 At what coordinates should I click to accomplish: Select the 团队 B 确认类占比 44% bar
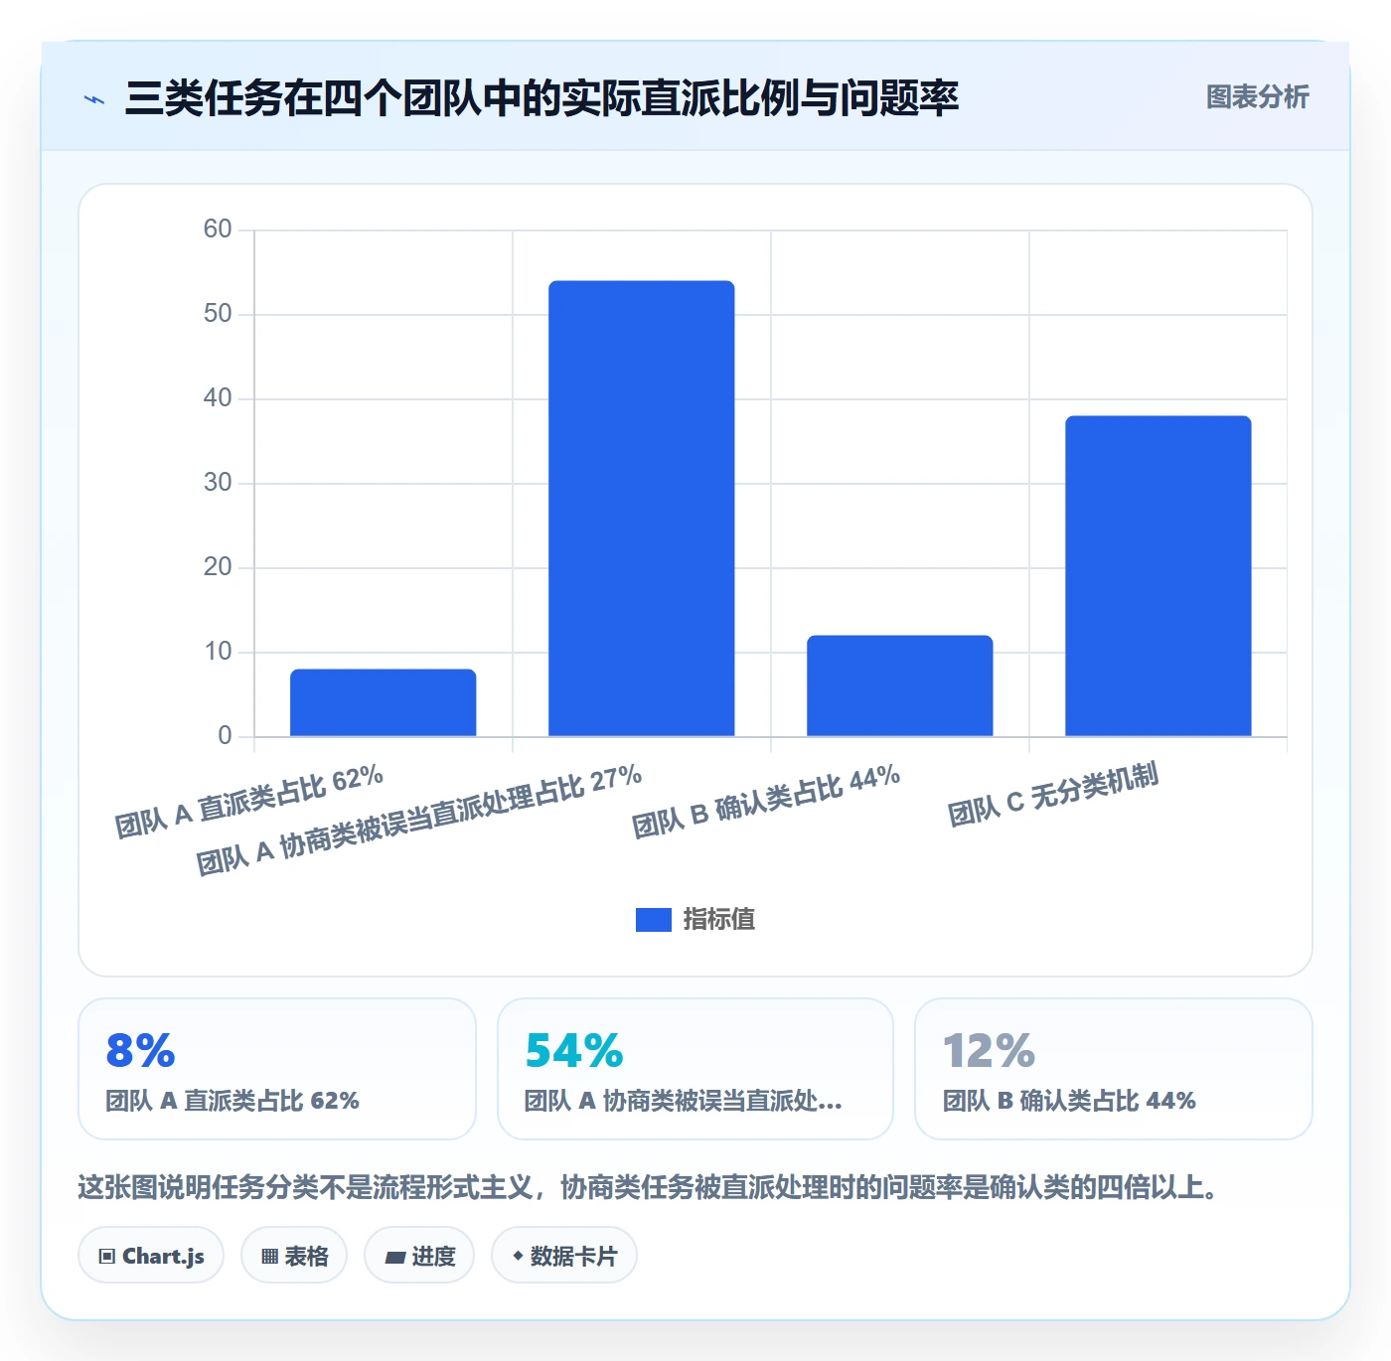900,685
